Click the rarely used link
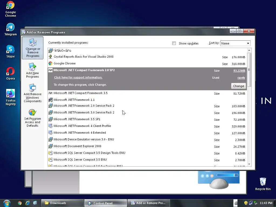Viewport: 276px width, 207px height. point(241,78)
